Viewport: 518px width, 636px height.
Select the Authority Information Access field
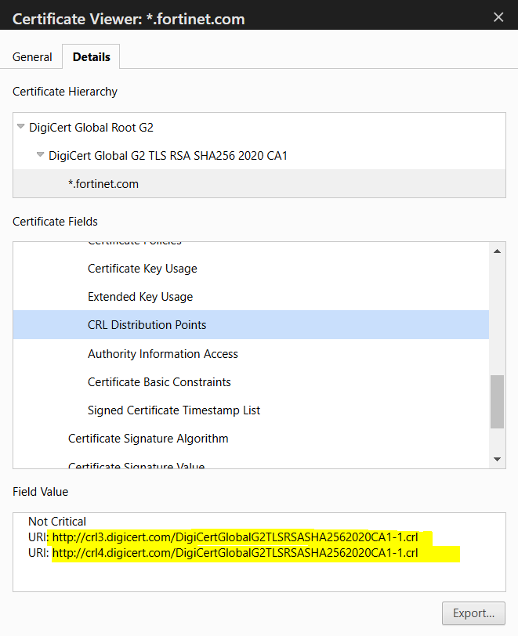162,354
